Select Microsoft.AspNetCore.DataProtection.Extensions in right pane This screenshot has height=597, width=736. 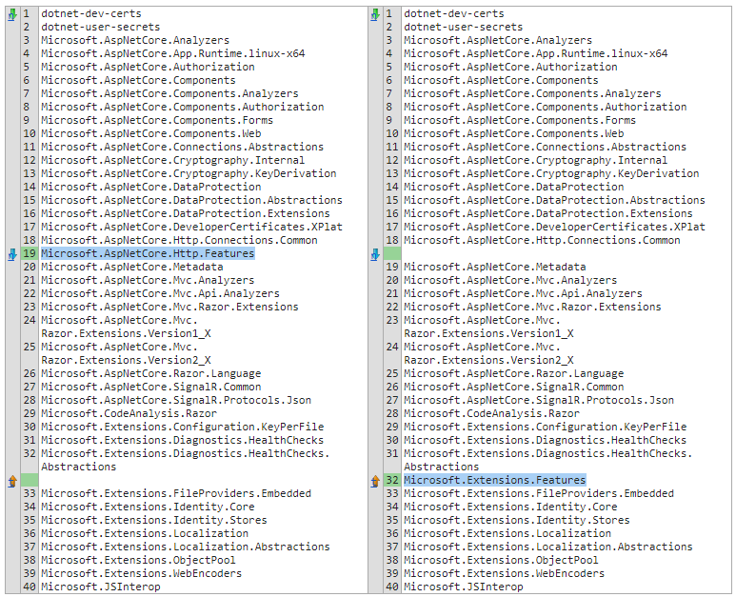547,213
